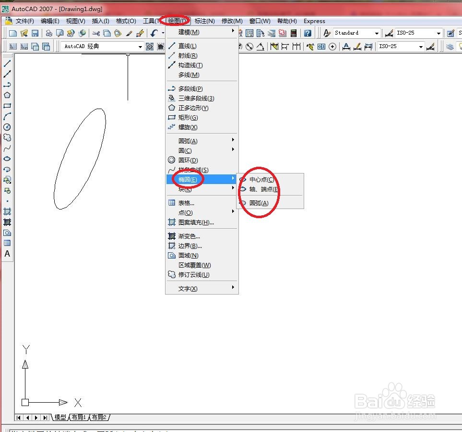Click the Text Style icon beside Standard
This screenshot has height=432, width=462.
(x=326, y=33)
